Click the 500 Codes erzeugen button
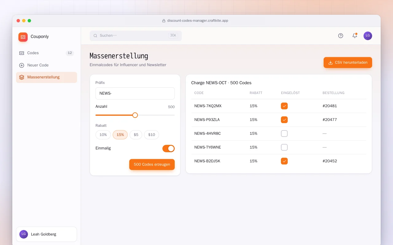 (152, 164)
